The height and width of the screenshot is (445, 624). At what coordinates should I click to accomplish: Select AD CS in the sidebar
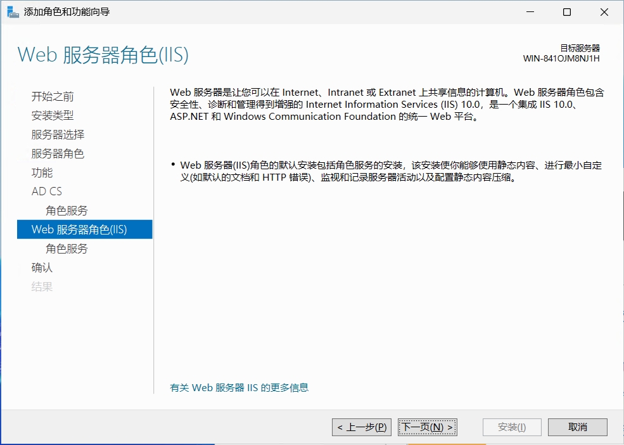(x=47, y=191)
